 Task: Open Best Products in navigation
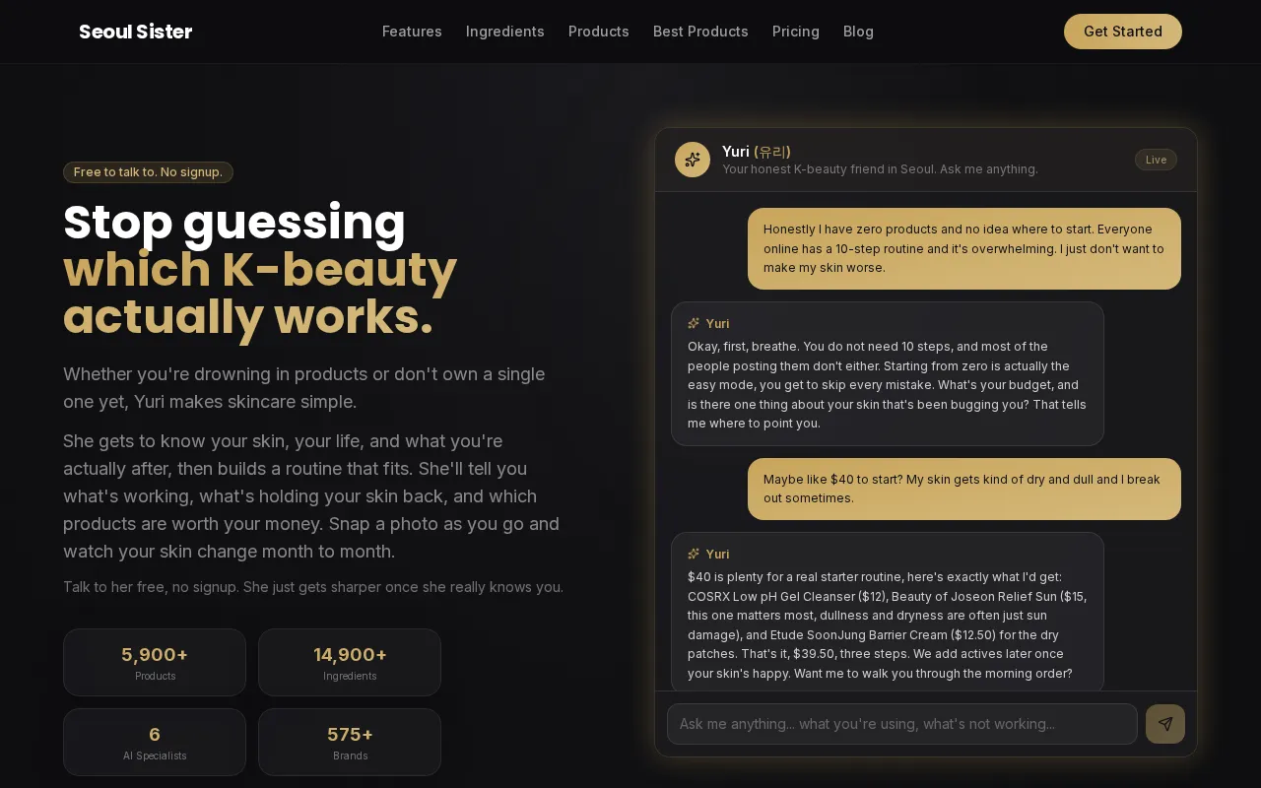700,32
